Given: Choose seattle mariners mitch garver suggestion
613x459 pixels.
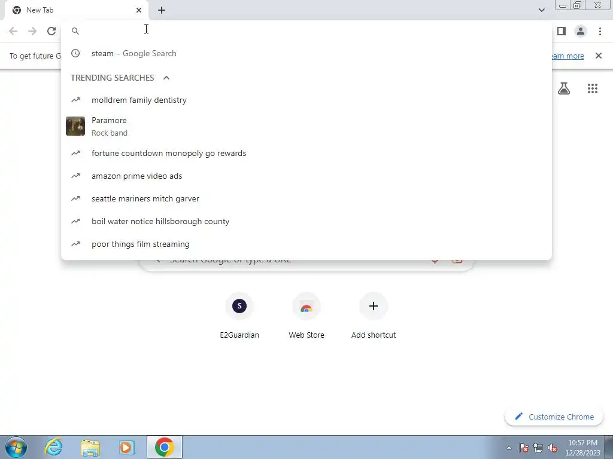Looking at the screenshot, I should [306, 198].
